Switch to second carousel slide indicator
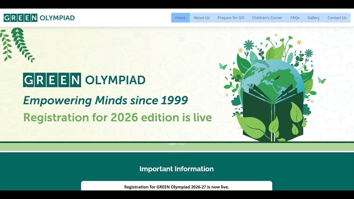 [x=181, y=144]
